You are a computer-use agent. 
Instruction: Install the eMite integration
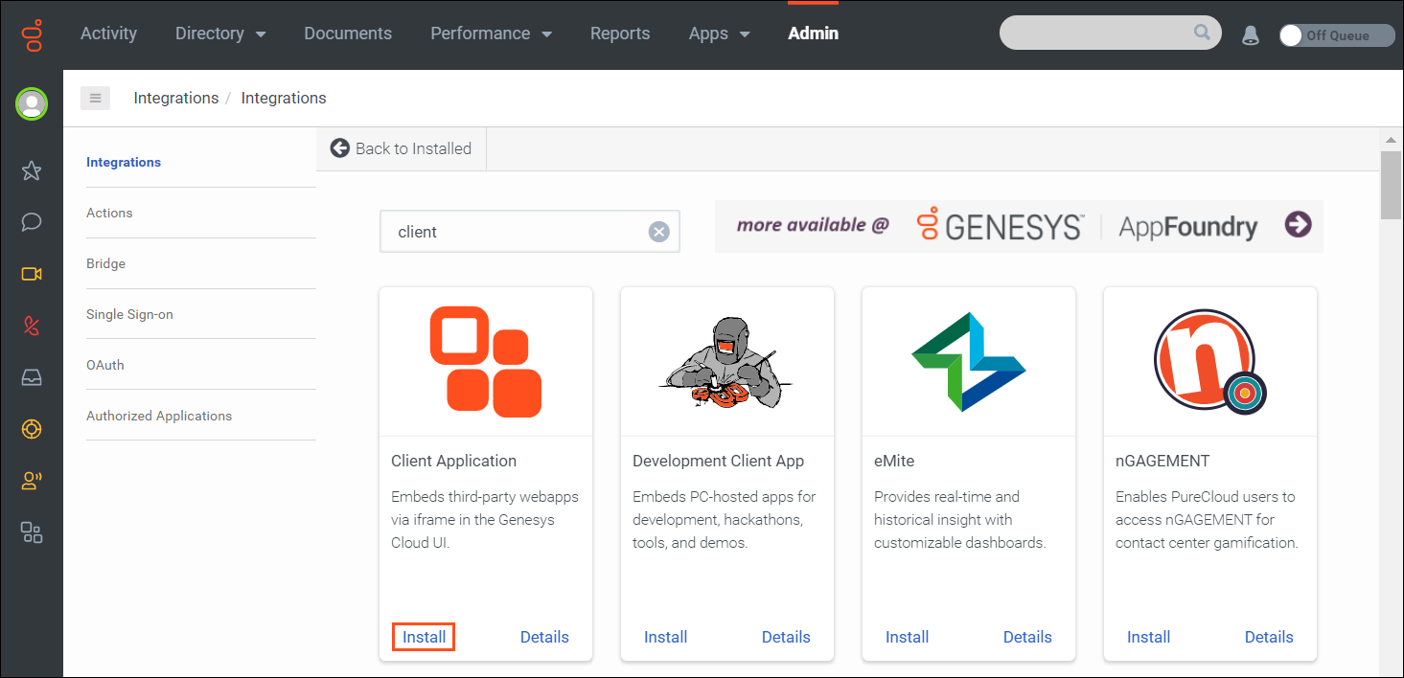click(x=907, y=637)
